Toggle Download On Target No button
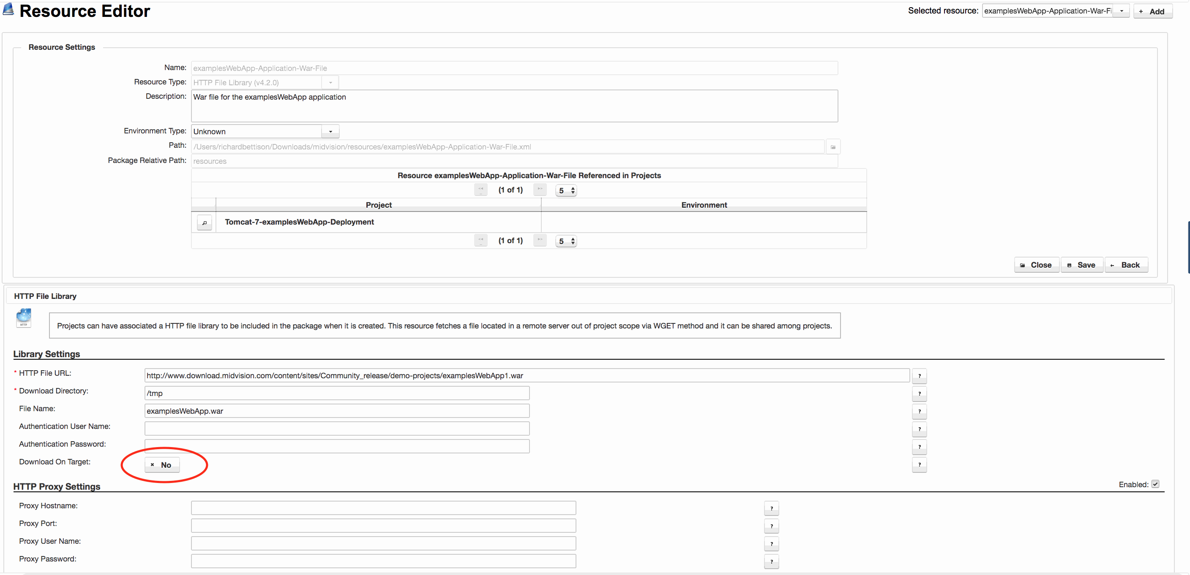This screenshot has width=1190, height=575. 162,465
